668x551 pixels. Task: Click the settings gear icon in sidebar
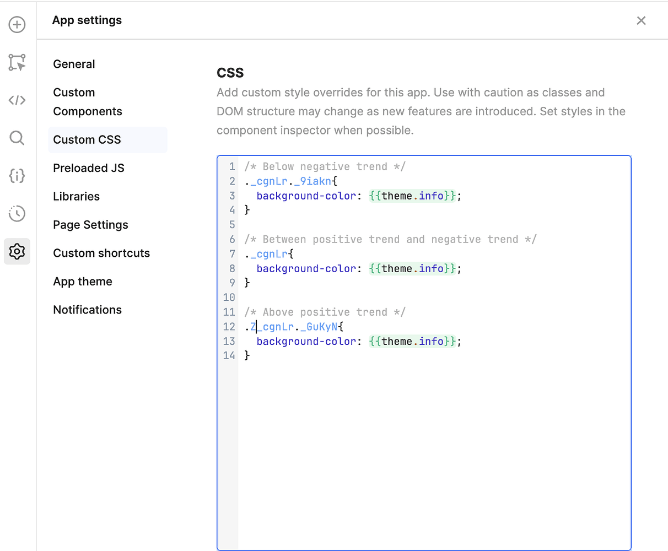[17, 251]
